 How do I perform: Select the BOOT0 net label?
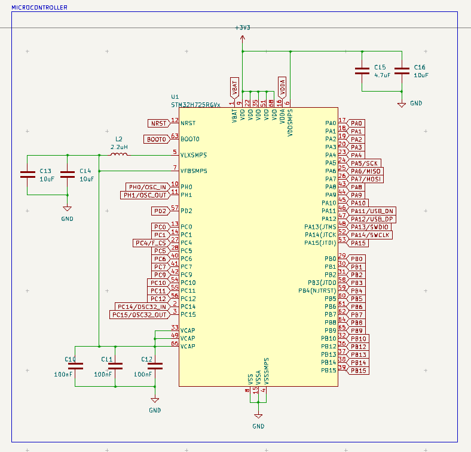pos(157,139)
